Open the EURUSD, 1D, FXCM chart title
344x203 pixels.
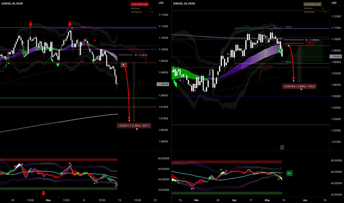tap(184, 4)
